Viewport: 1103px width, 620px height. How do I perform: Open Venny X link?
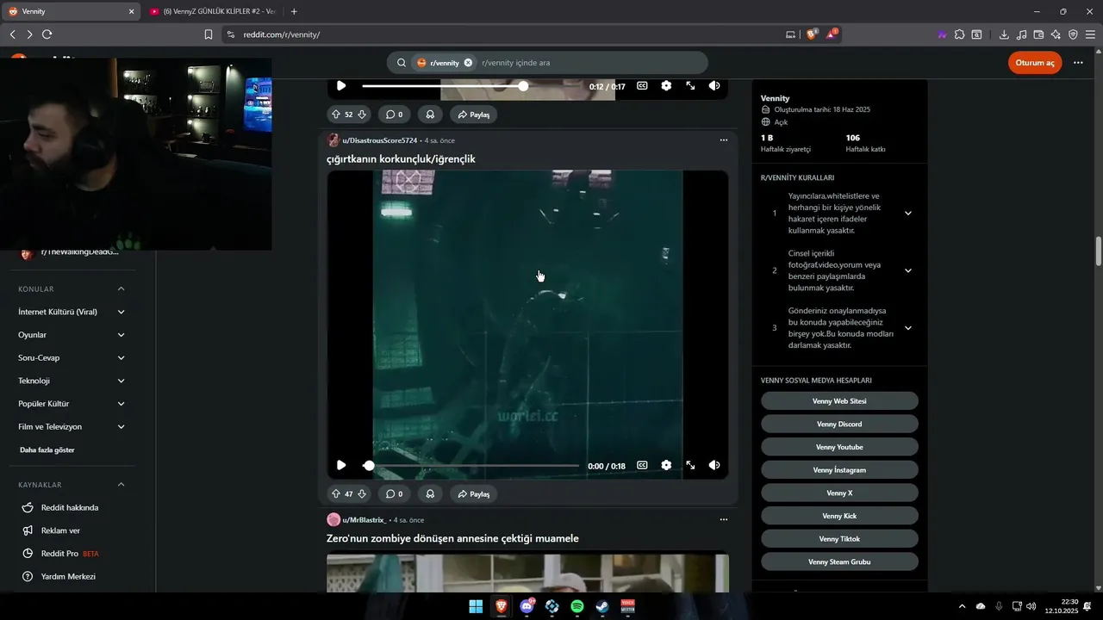point(839,493)
